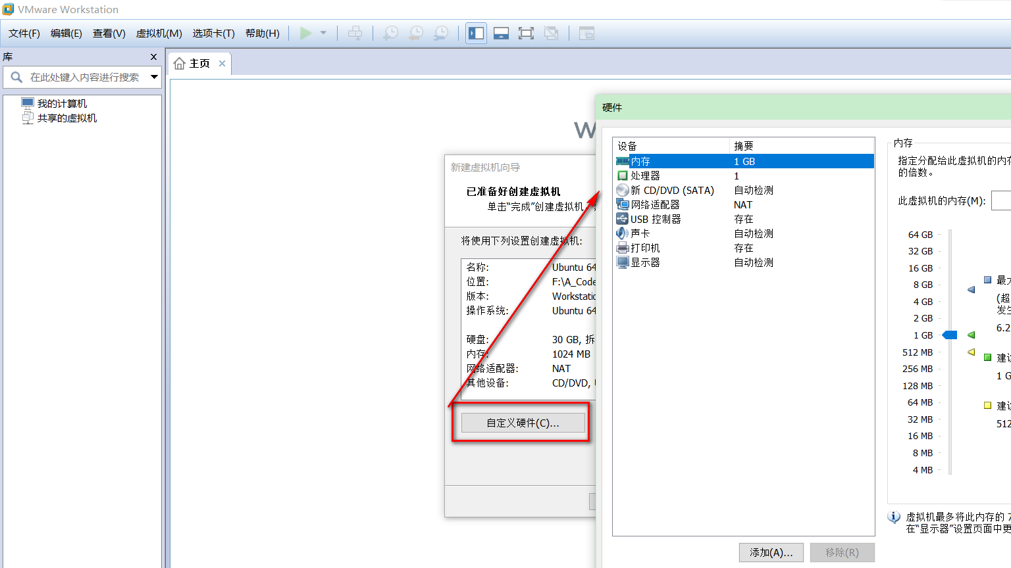Open the library search box dropdown arrow
This screenshot has width=1011, height=568.
coord(155,77)
